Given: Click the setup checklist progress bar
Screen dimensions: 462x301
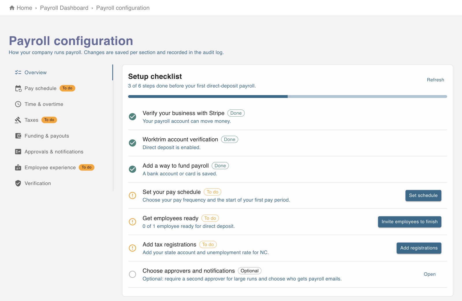Looking at the screenshot, I should 288,96.
